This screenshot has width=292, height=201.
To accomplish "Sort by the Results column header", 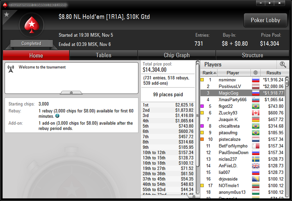I will [x=274, y=73].
